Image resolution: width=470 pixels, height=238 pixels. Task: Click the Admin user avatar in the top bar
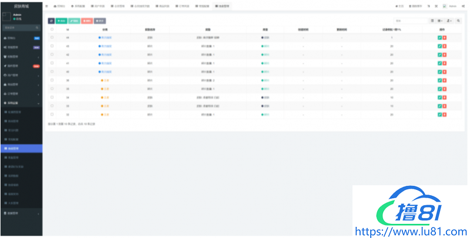(445, 6)
